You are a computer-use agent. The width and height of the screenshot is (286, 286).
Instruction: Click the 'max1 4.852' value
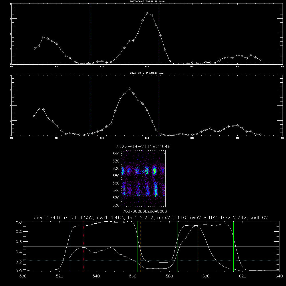coord(79,218)
